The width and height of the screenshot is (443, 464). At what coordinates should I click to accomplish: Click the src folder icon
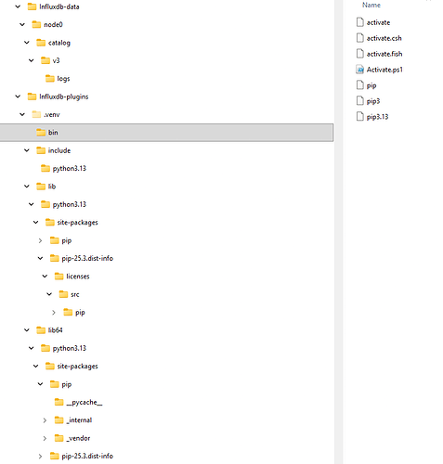(x=63, y=294)
